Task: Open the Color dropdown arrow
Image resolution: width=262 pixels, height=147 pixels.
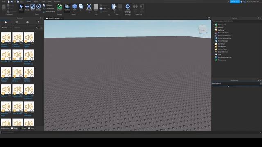Action: pyautogui.click(x=96, y=12)
